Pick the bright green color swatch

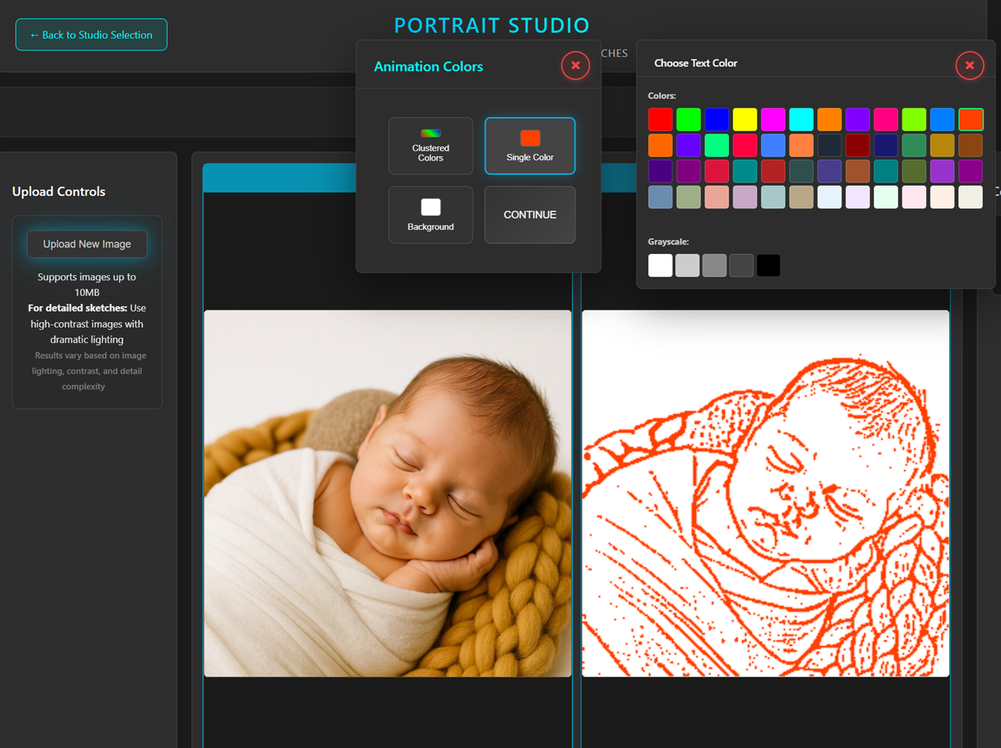(688, 119)
